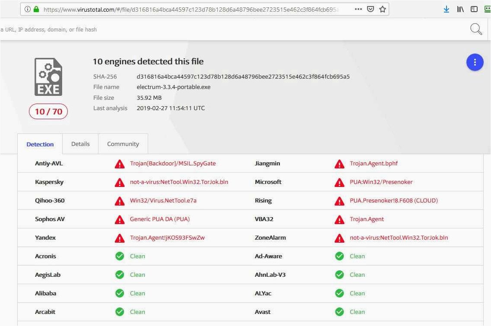This screenshot has height=326, width=491.
Task: Open the Community tab
Action: coord(123,144)
